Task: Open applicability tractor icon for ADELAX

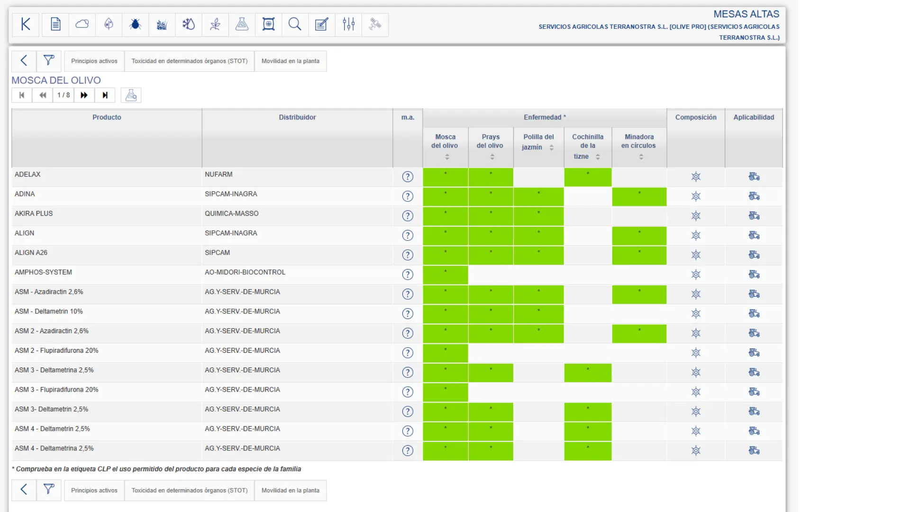Action: pos(754,177)
